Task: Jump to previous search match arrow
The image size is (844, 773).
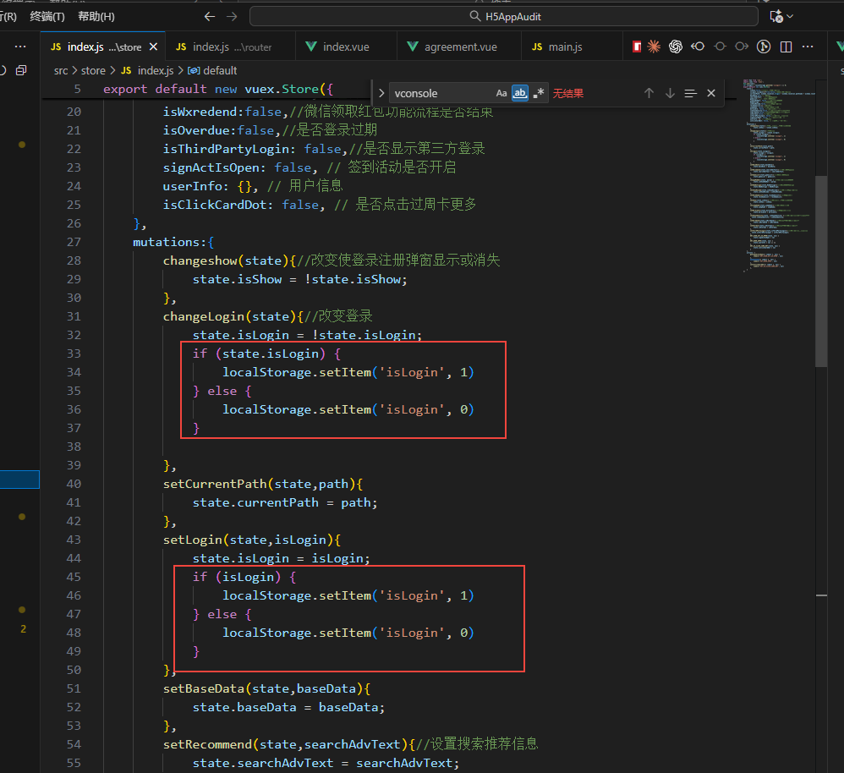Action: point(649,93)
